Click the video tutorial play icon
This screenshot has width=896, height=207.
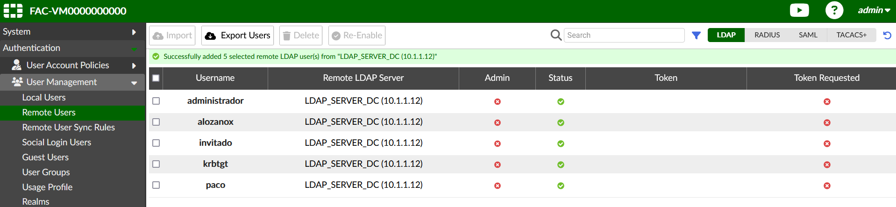(x=799, y=10)
